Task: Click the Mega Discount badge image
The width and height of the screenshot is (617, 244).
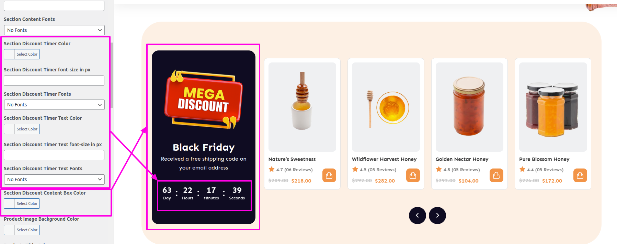Action: pyautogui.click(x=204, y=100)
